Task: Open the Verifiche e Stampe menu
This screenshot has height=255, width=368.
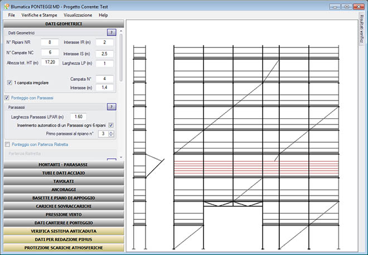Action: (x=39, y=15)
